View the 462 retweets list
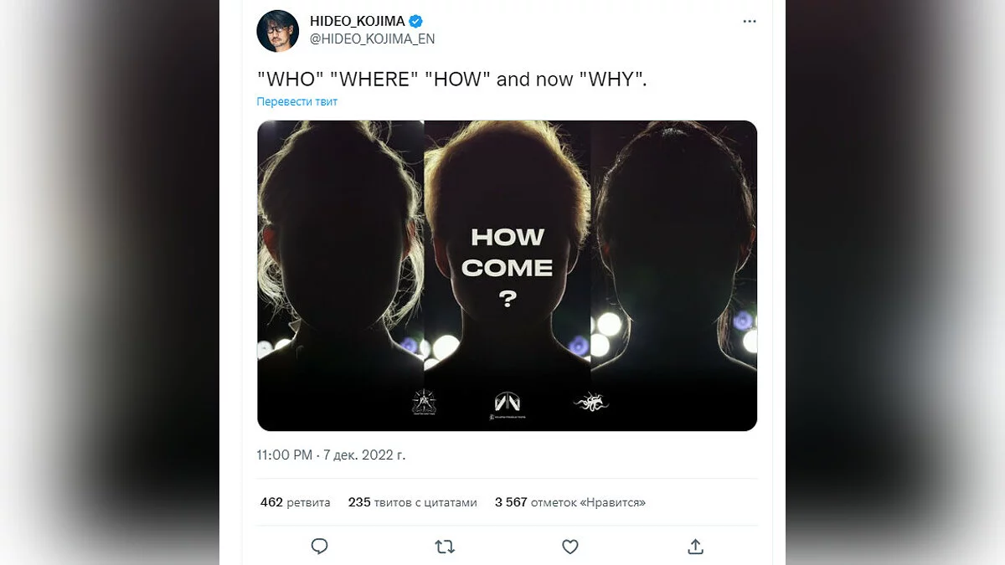Viewport: 1005px width, 565px height. [295, 502]
